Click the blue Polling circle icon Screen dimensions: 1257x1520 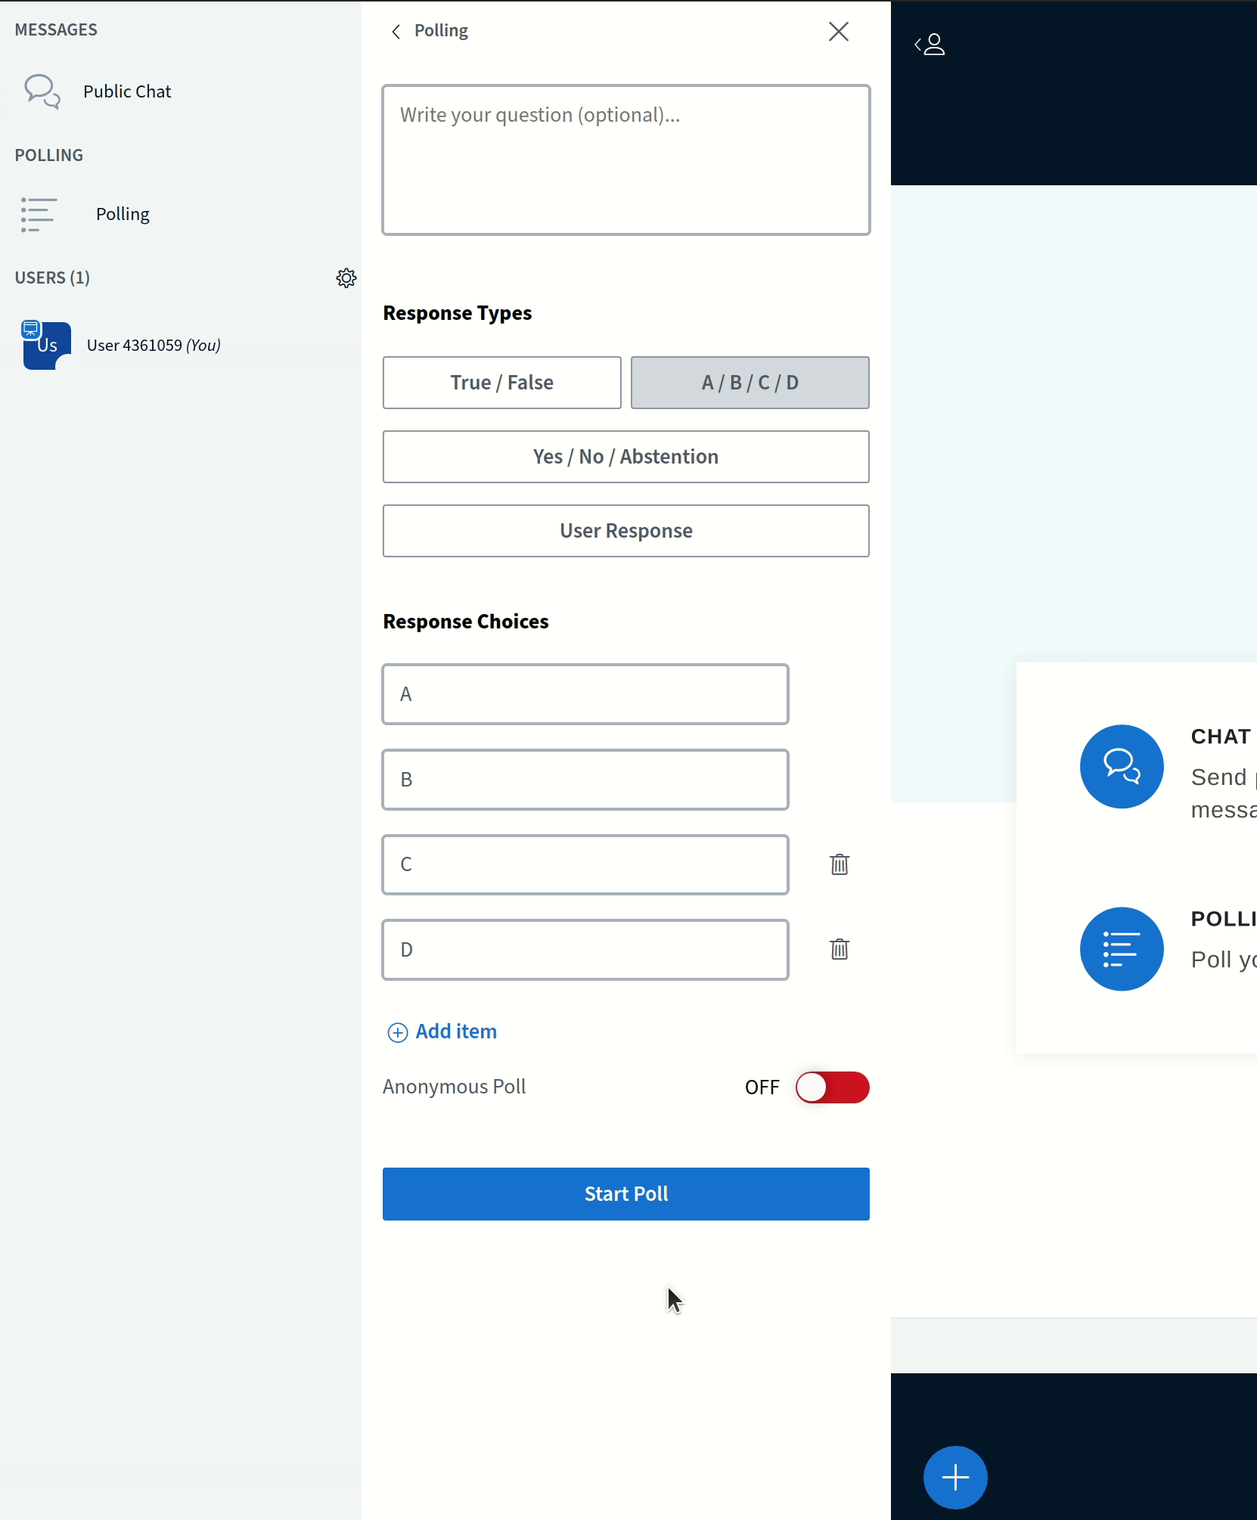click(x=1122, y=949)
